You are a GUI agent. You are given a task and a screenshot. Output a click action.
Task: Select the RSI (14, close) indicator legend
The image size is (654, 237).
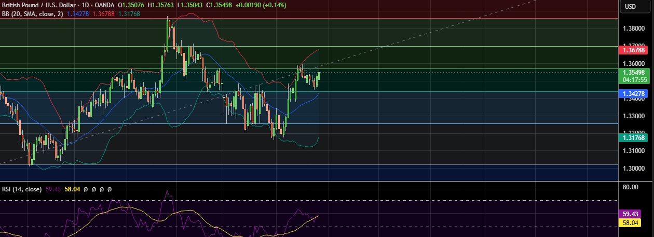[x=21, y=189]
